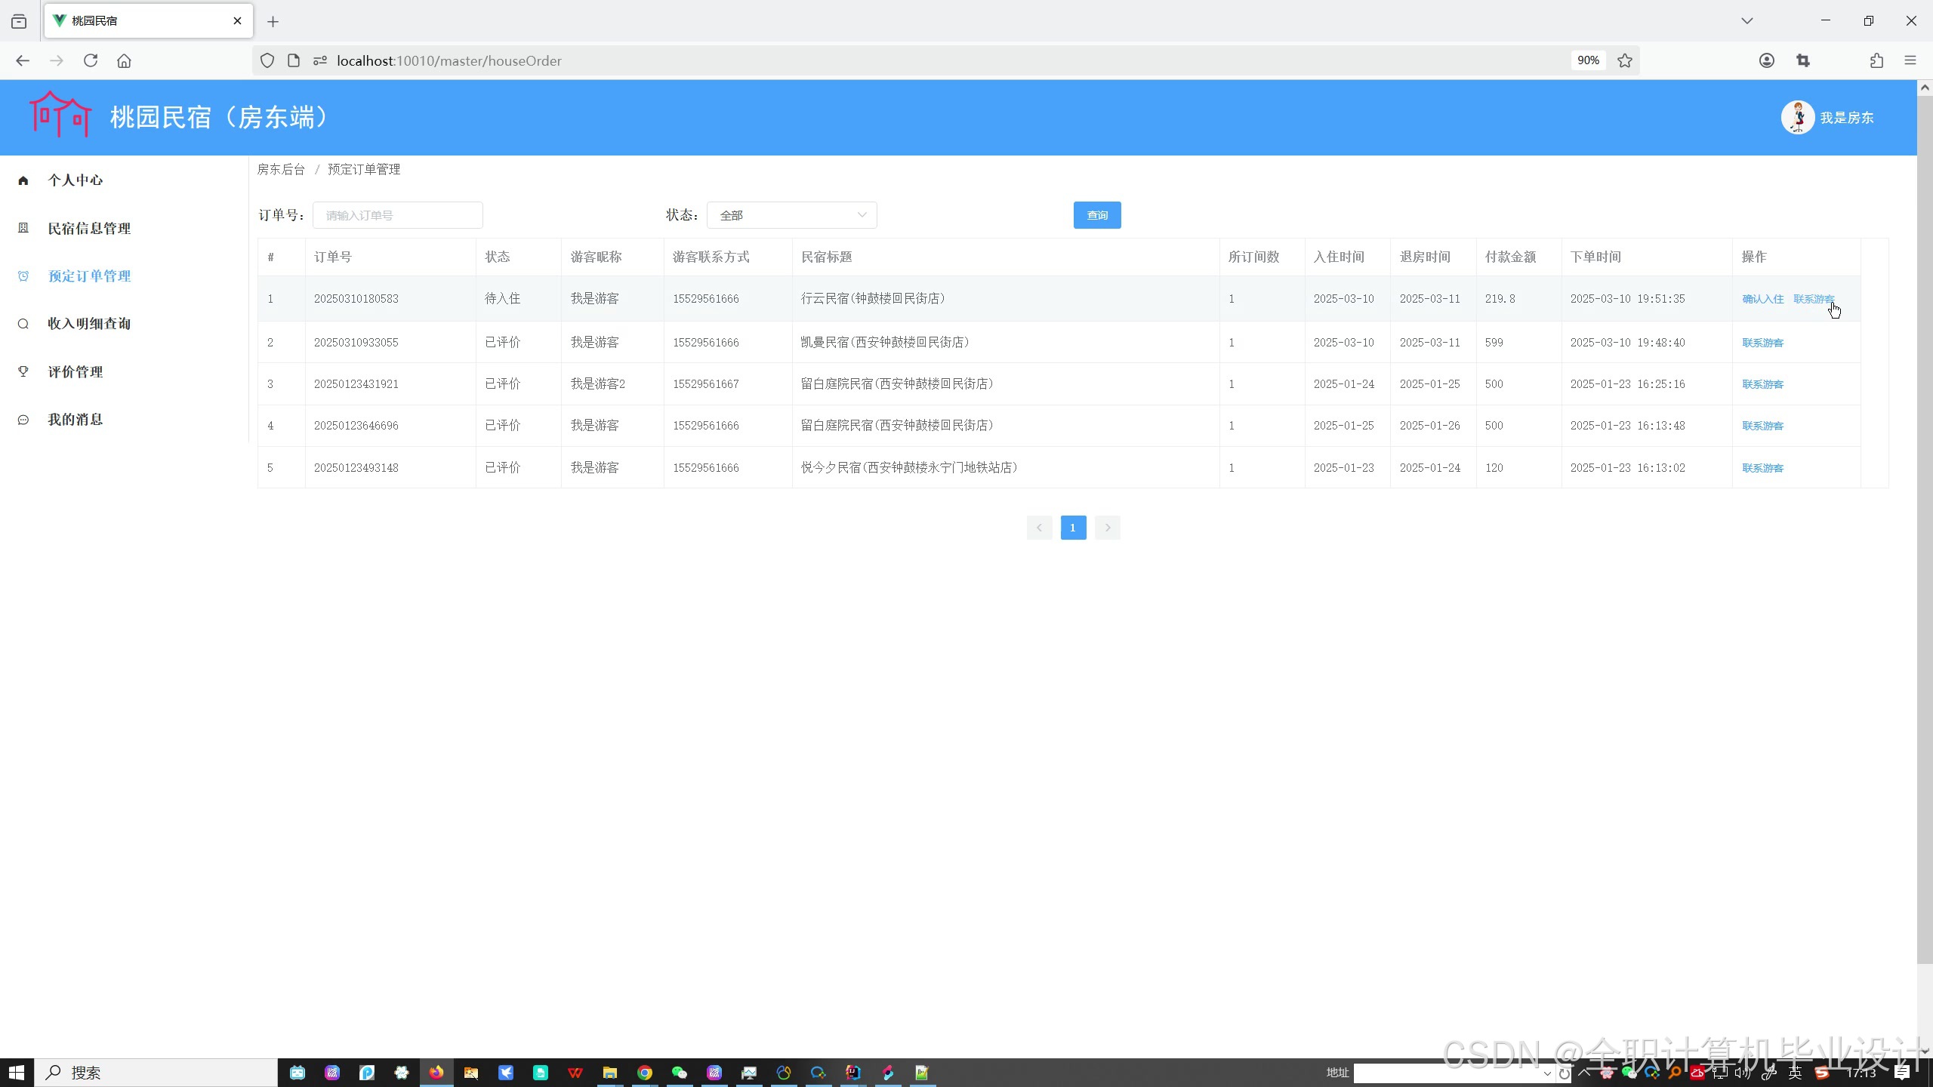Click the 我是房东 user avatar
This screenshot has height=1087, width=1933.
[x=1797, y=118]
